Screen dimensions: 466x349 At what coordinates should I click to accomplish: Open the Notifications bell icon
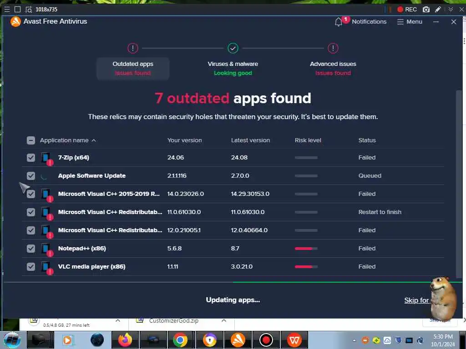click(x=339, y=22)
